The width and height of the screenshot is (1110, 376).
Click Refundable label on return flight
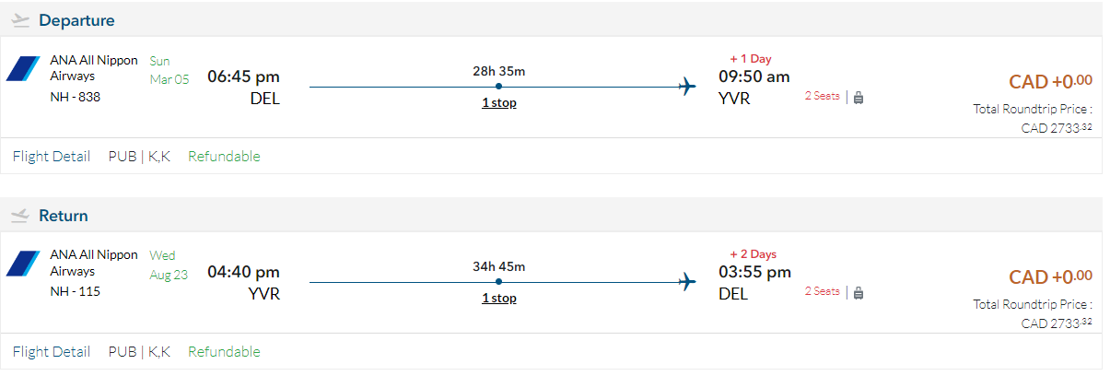pos(224,351)
